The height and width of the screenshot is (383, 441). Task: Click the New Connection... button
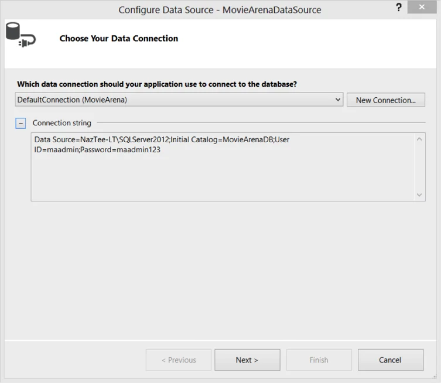[x=386, y=100]
